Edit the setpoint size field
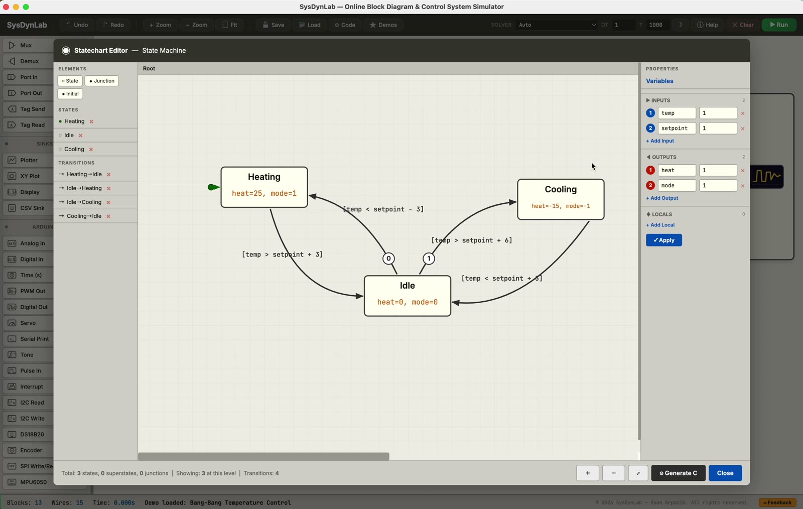This screenshot has width=803, height=509. pos(718,129)
